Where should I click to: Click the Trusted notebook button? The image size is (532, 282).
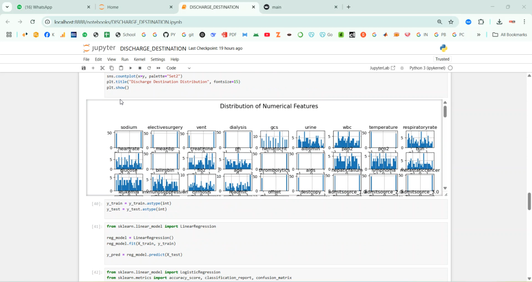coord(442,59)
